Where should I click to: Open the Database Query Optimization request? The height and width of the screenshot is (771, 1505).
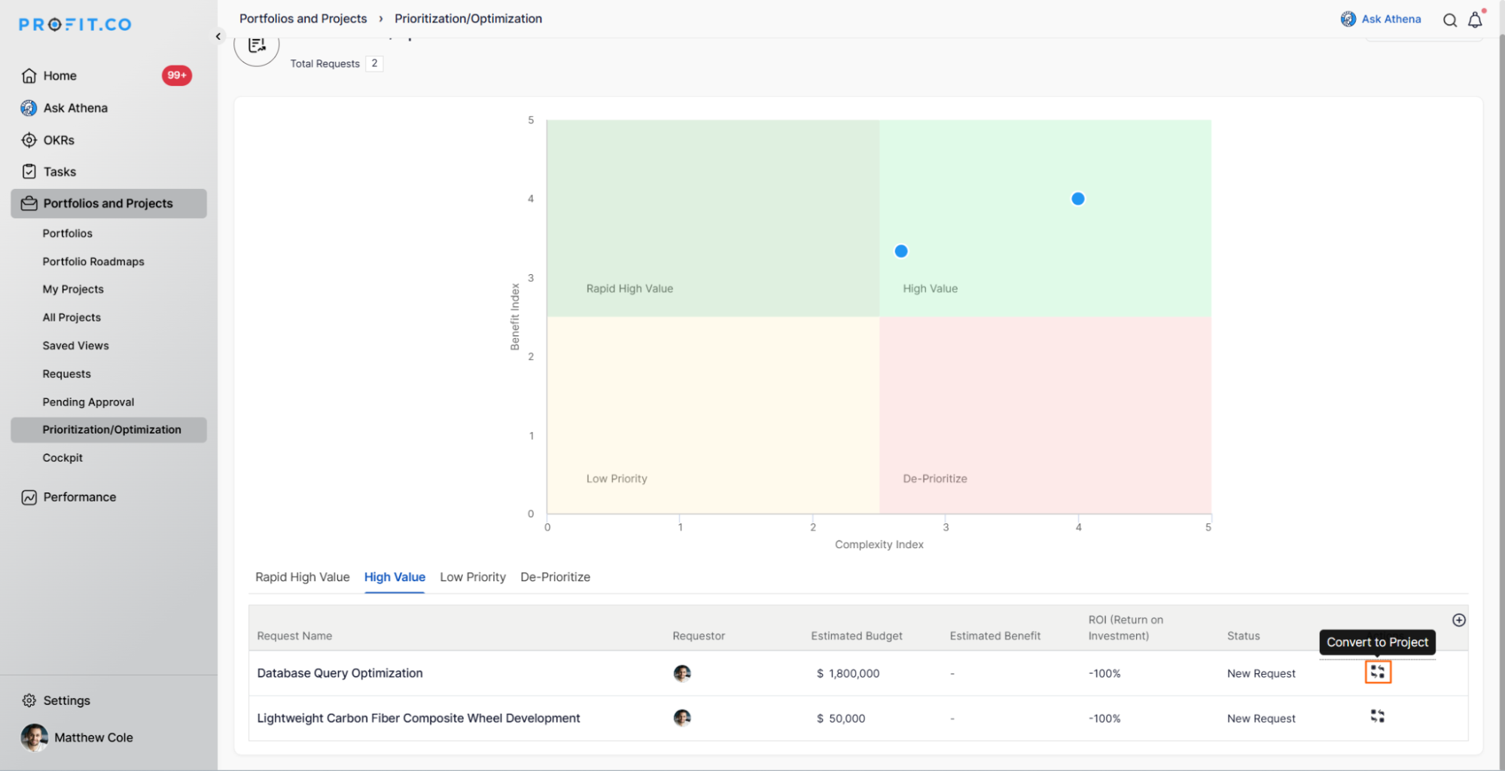pyautogui.click(x=340, y=673)
